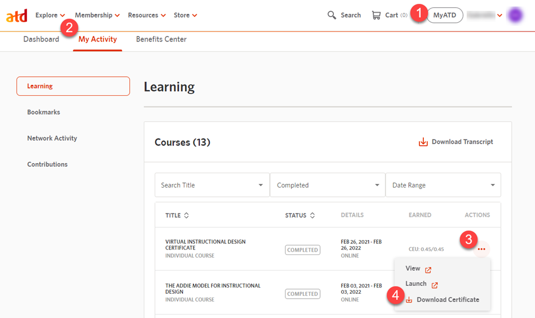535x318 pixels.
Task: Click the purple user avatar
Action: [x=515, y=15]
